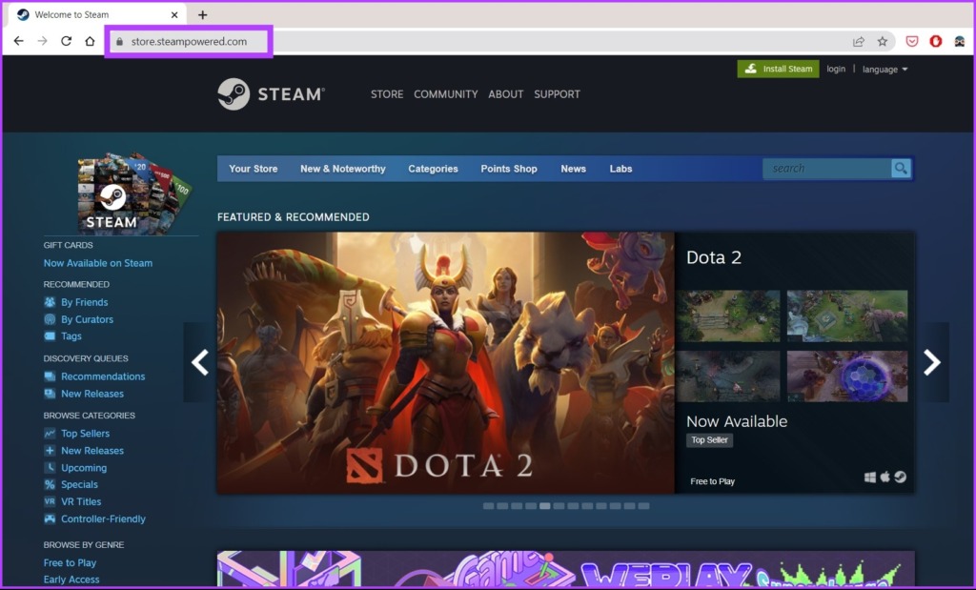976x590 pixels.
Task: Advance the carousel with the right chevron
Action: (x=931, y=363)
